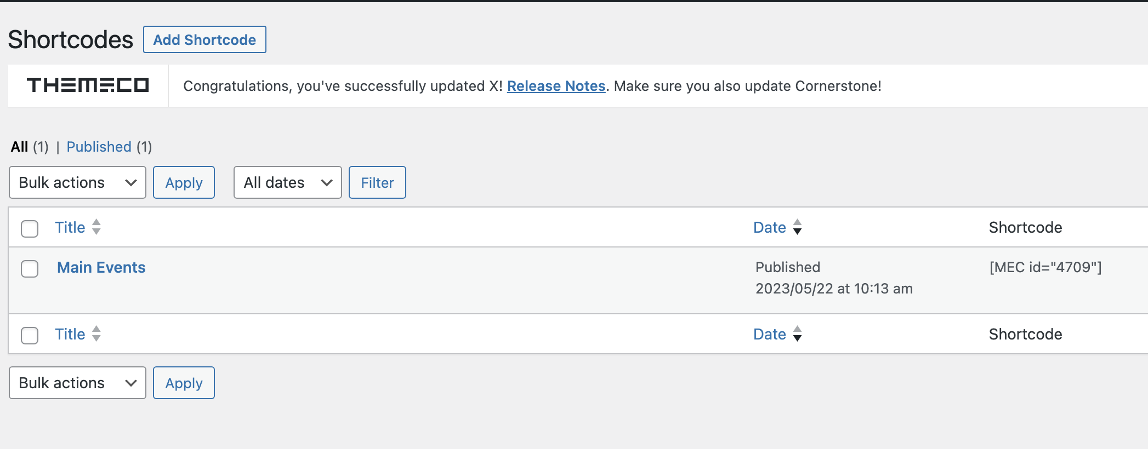Click the Add Shortcode button
Screen dimensions: 1148x449
click(204, 39)
